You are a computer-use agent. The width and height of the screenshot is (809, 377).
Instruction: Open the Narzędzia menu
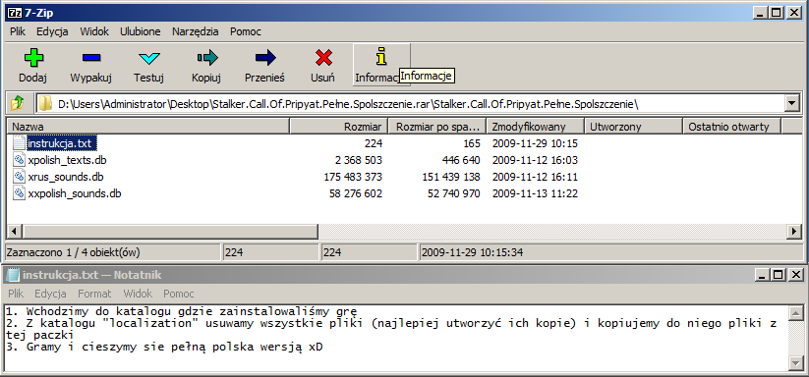(x=195, y=31)
